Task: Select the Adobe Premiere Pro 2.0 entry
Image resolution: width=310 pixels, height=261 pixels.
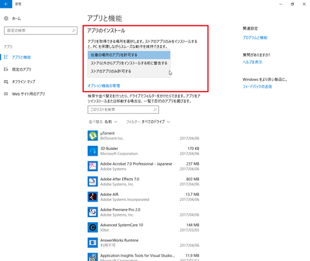Action: (x=120, y=210)
